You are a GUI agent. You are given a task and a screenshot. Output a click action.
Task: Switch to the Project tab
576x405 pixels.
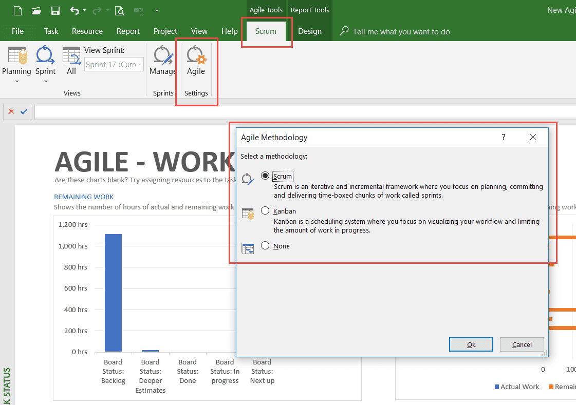point(165,31)
